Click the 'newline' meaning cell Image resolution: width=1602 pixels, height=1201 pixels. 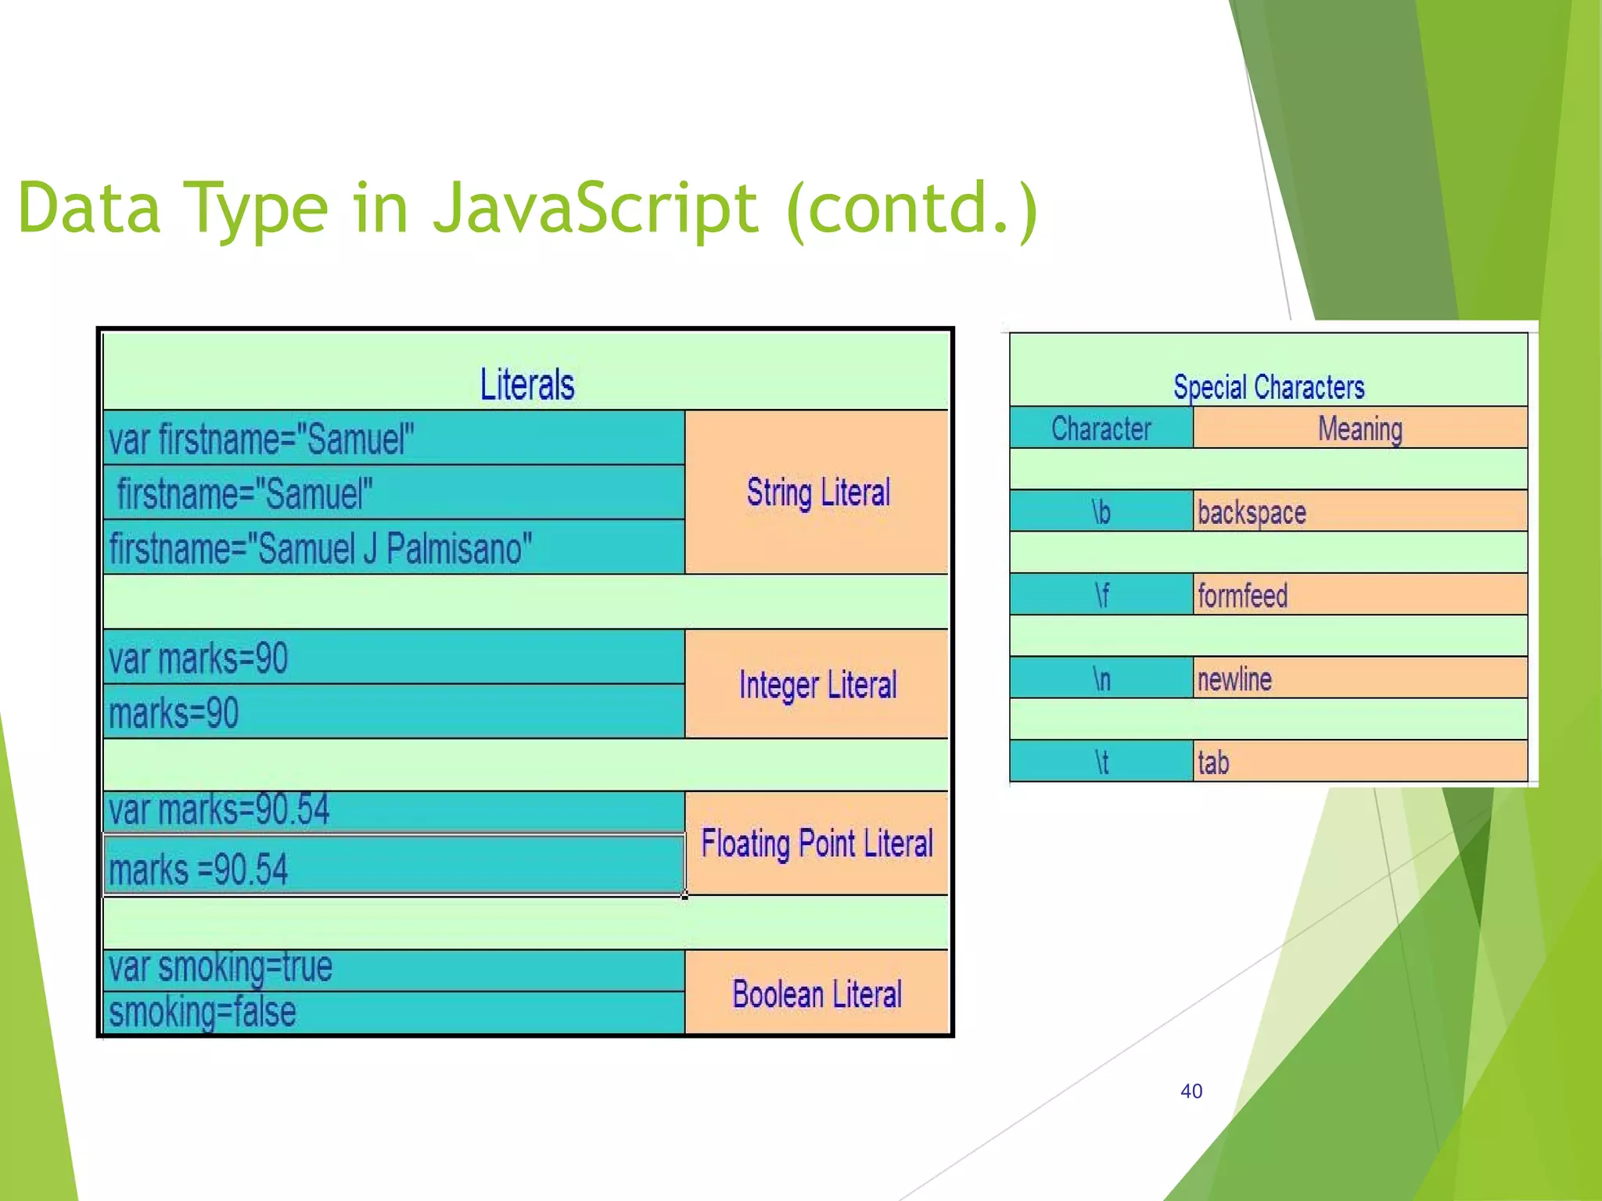[1360, 678]
